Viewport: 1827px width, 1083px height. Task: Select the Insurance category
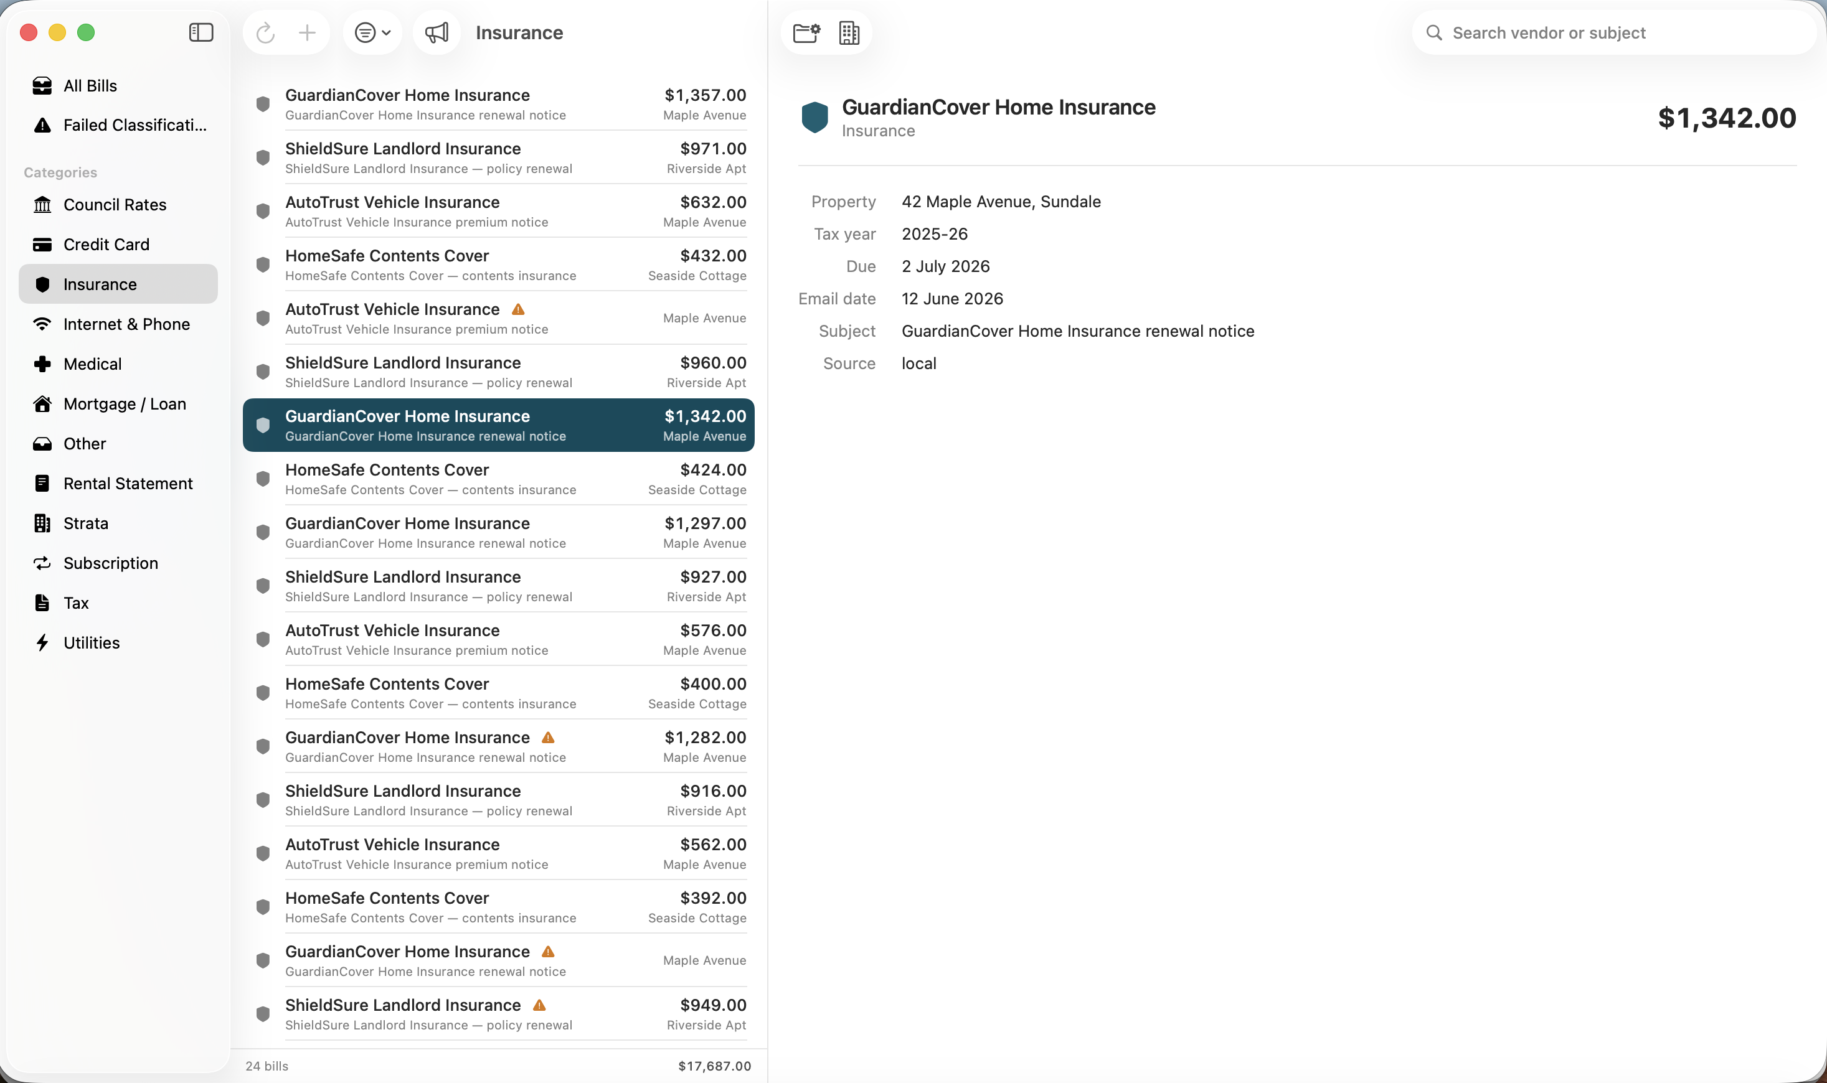(118, 284)
